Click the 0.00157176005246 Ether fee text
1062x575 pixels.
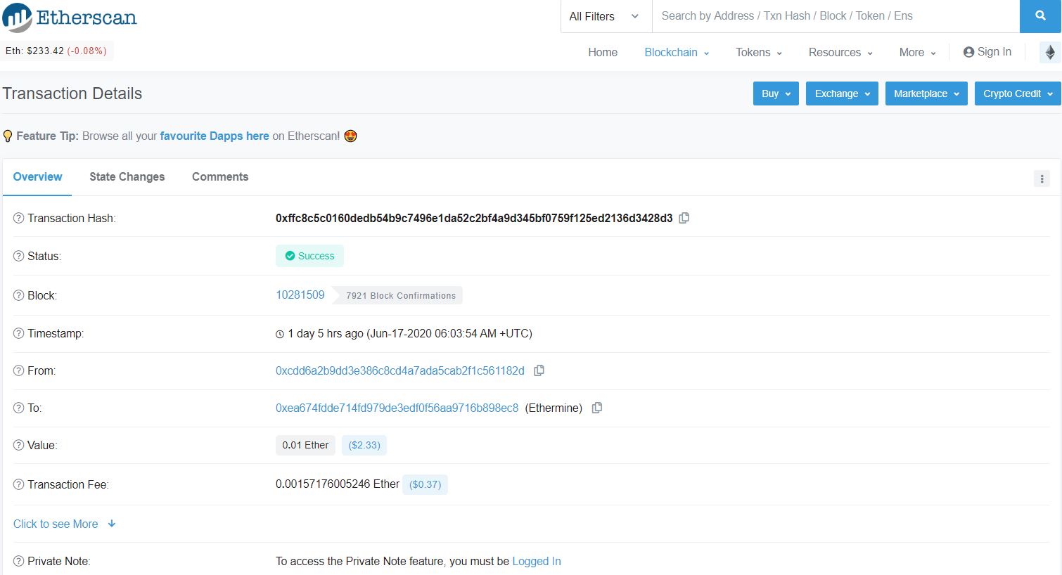pos(338,484)
